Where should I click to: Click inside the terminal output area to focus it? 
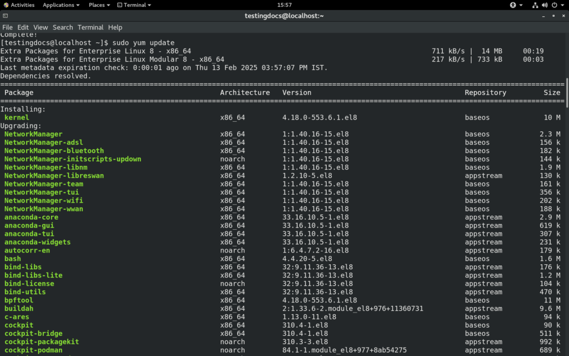click(278, 222)
